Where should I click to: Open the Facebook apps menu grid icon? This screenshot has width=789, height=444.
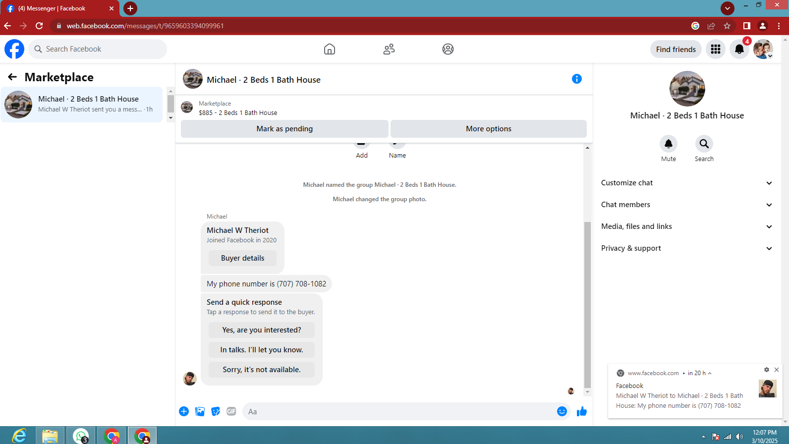coord(716,49)
